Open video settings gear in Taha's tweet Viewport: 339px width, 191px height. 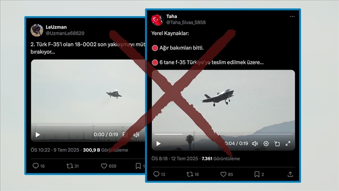click(266, 143)
